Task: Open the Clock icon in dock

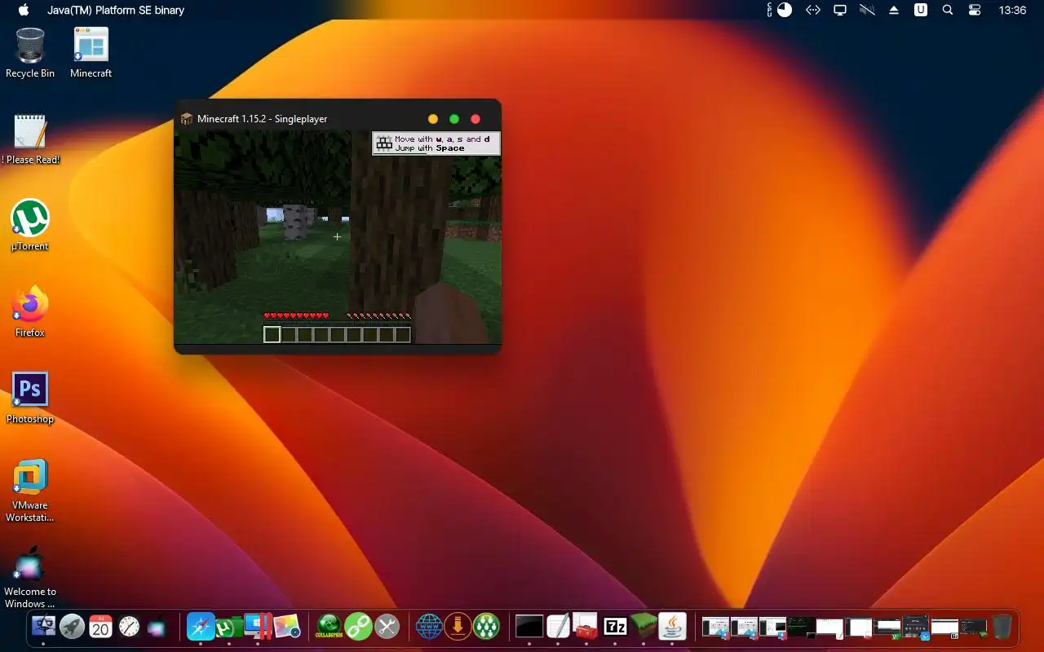Action: click(x=129, y=626)
